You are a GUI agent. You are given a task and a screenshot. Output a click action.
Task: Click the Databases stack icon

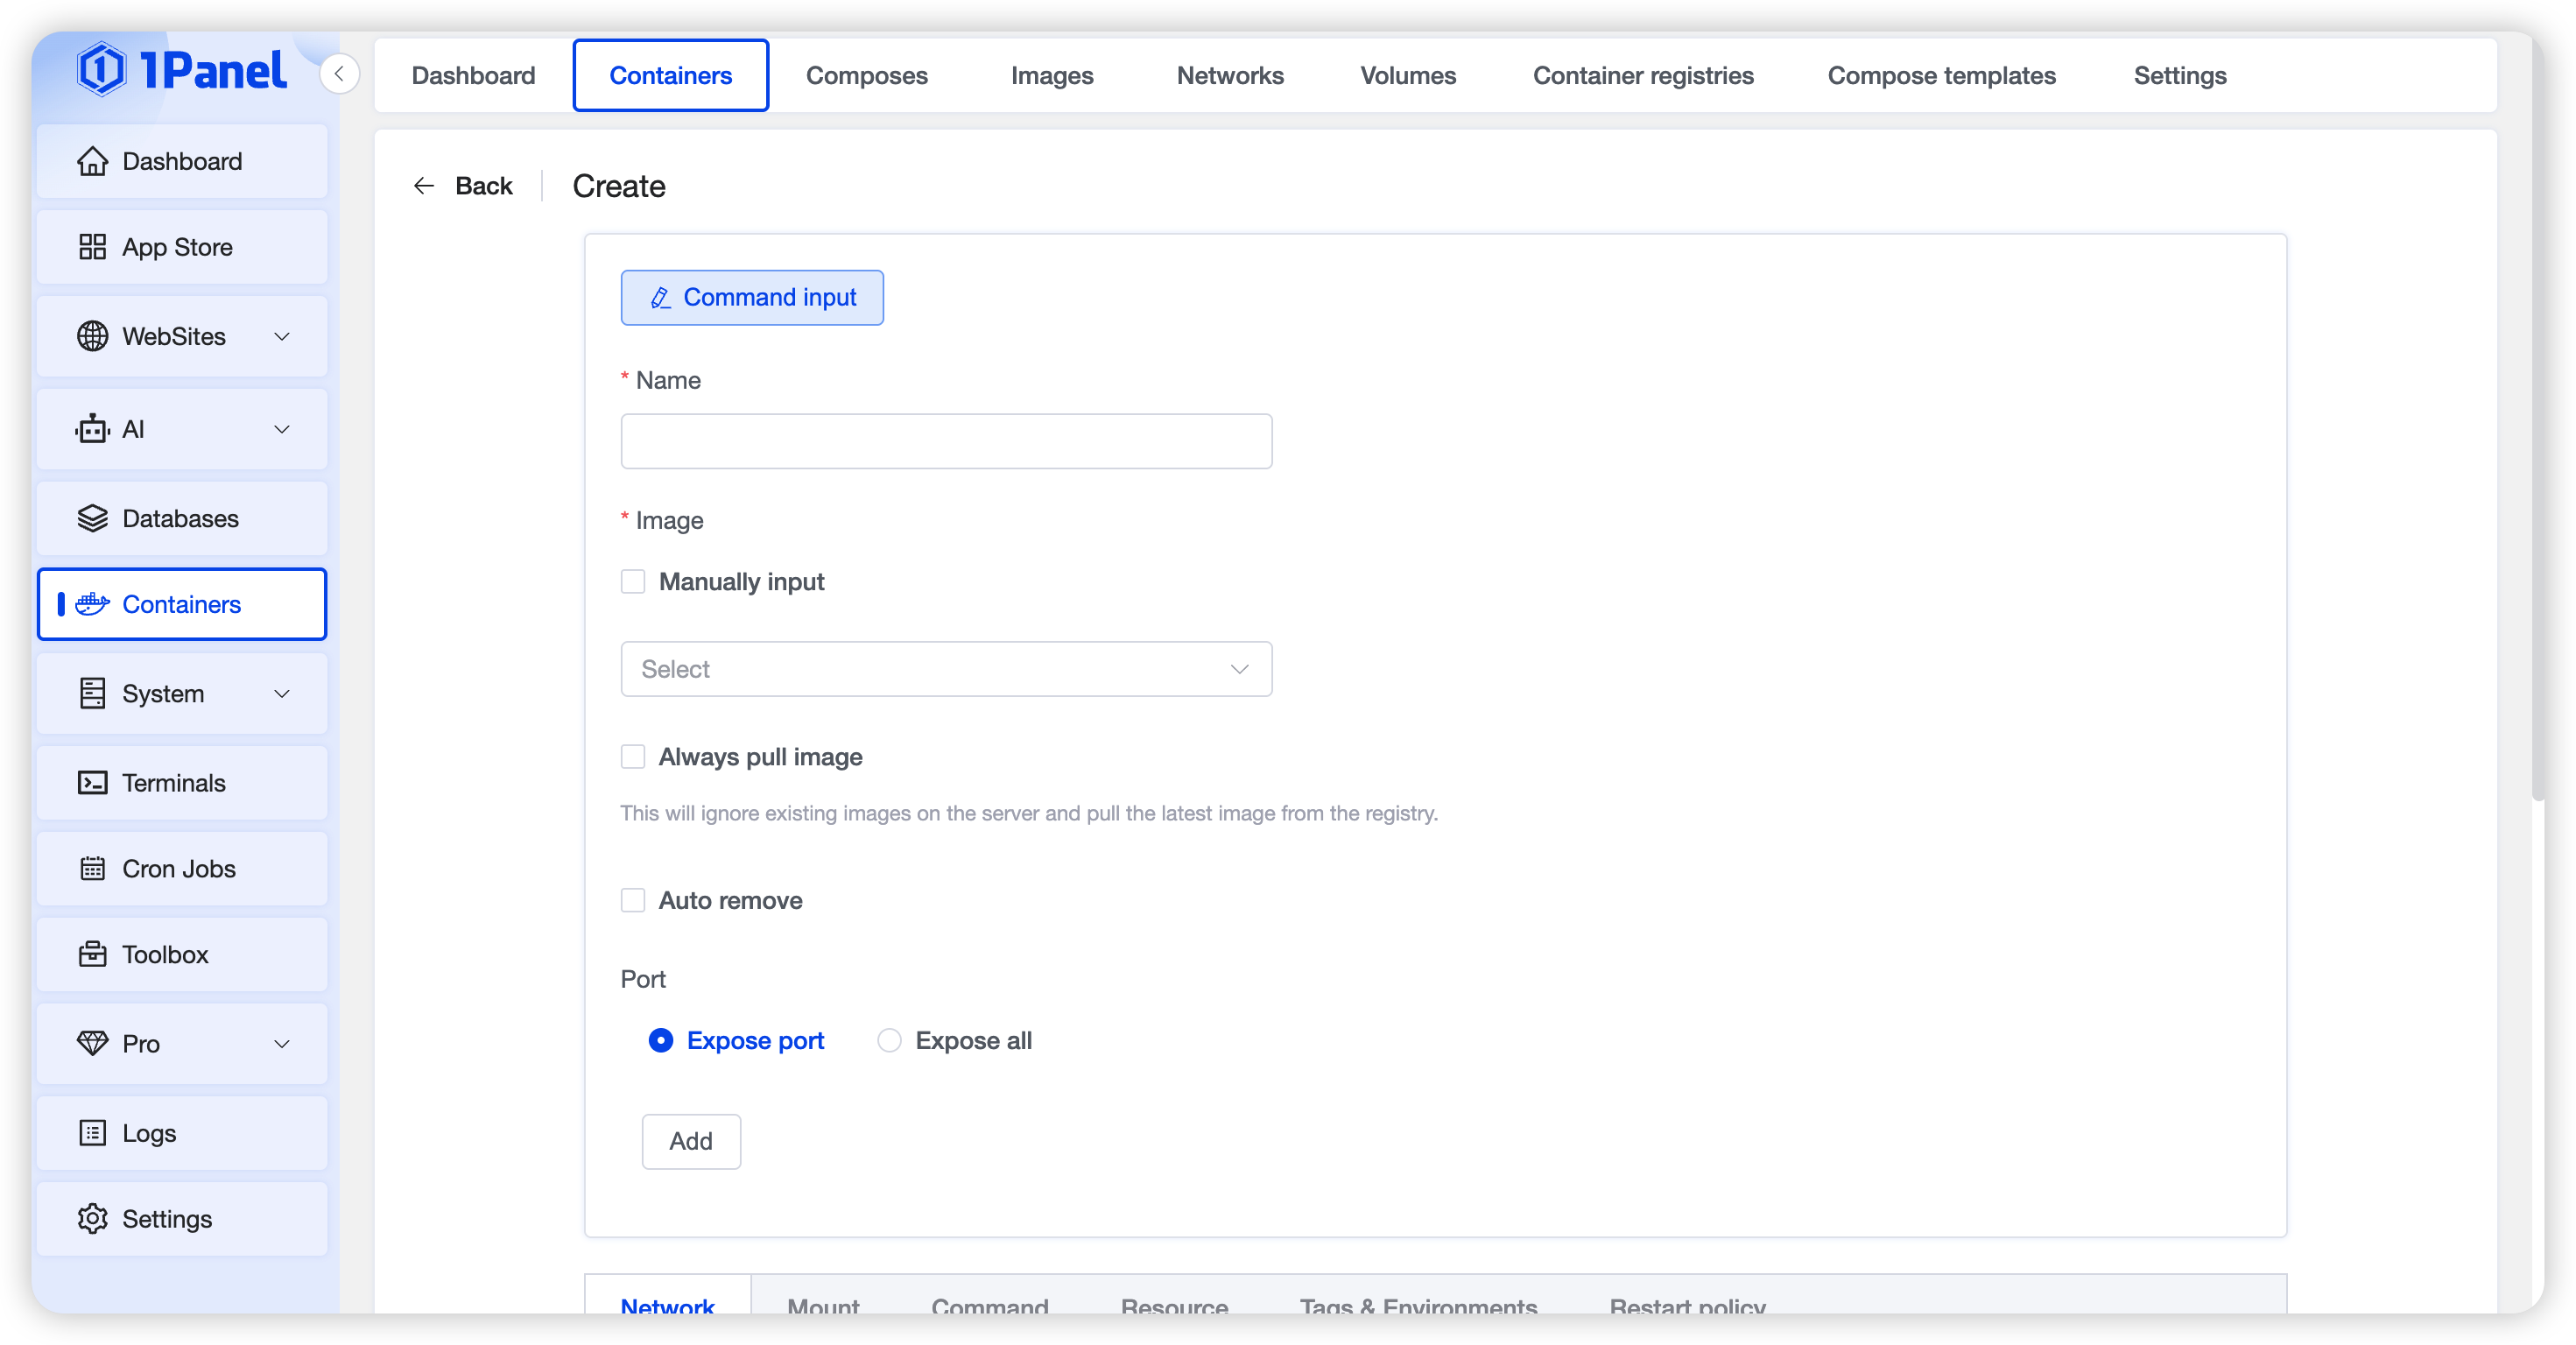tap(92, 518)
